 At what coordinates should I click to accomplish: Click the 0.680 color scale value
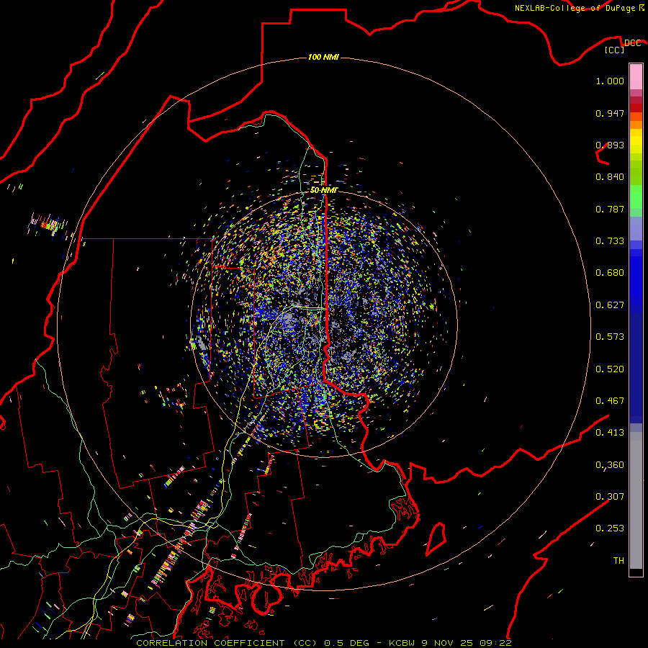[610, 273]
